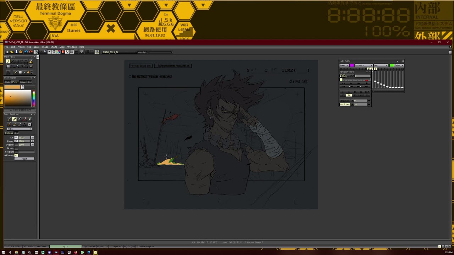The width and height of the screenshot is (454, 255).
Task: Close the Light Table panel
Action: (x=403, y=61)
